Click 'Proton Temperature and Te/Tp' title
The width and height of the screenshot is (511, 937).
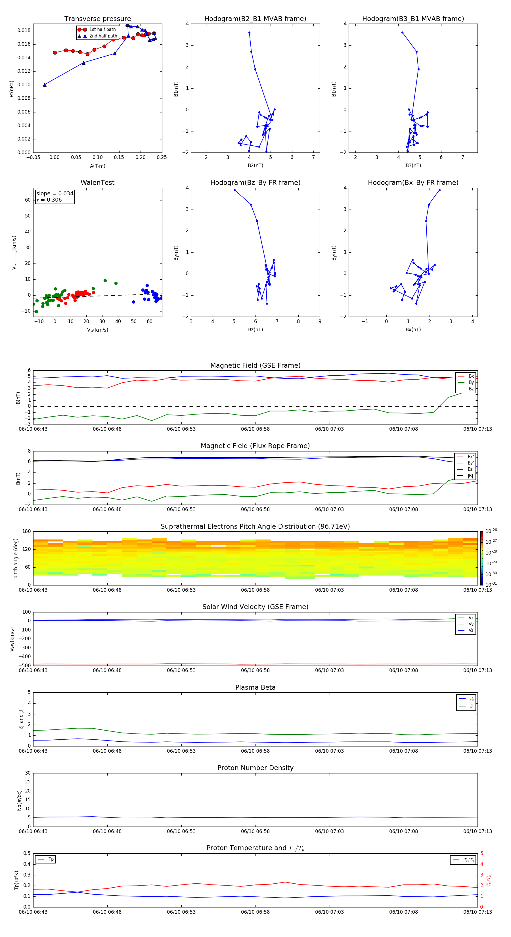255,848
